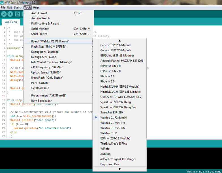Screen dimensions: 222x173
Task: Select SweetPea ESP-210 board
Action: 119,112
